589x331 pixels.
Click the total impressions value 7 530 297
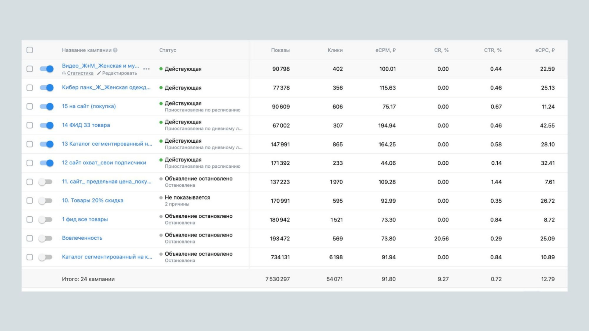click(278, 279)
